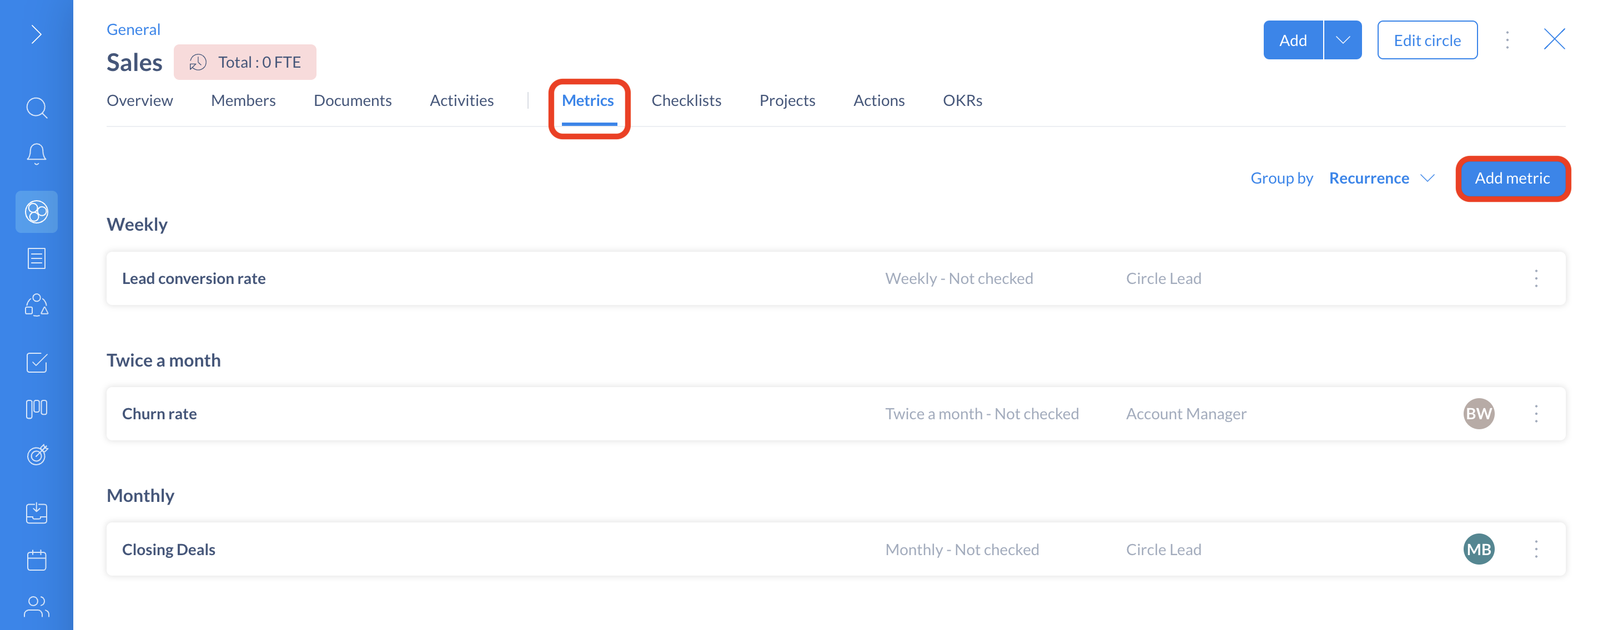Open the inbox download icon in sidebar
The width and height of the screenshot is (1598, 630).
coord(37,513)
